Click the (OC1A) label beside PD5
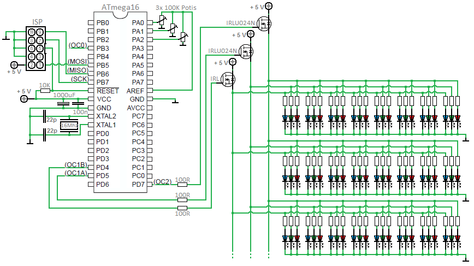Screen dimensions: 474x266 pyautogui.click(x=76, y=173)
